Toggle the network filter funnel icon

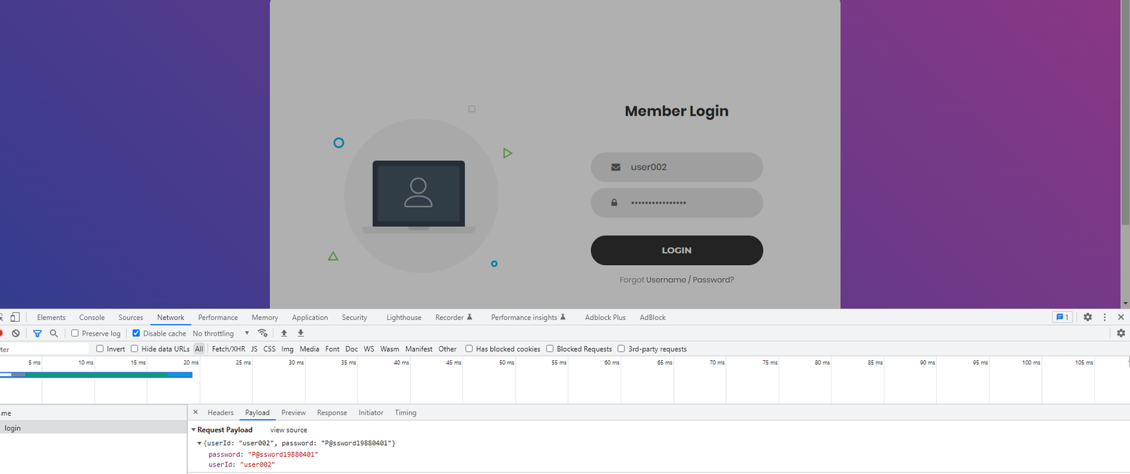(x=37, y=334)
